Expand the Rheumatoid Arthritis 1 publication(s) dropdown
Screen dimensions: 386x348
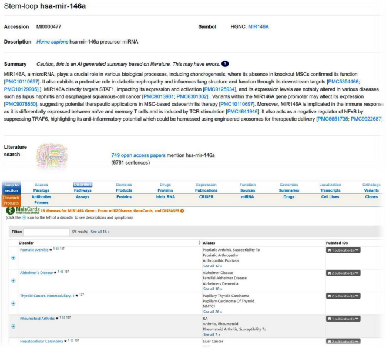343,318
